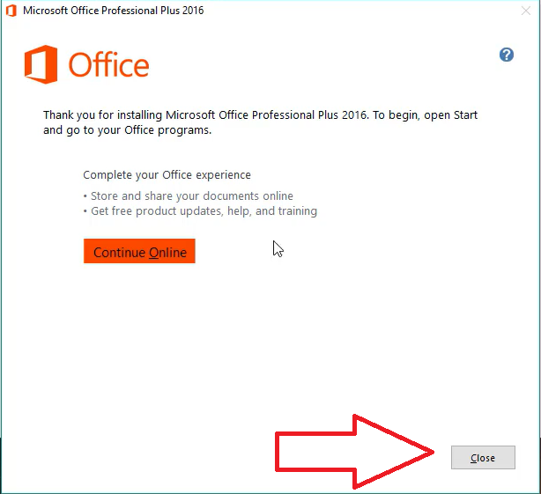The height and width of the screenshot is (494, 541).
Task: Click the bullet dot before "Get free product"
Action: click(x=85, y=211)
